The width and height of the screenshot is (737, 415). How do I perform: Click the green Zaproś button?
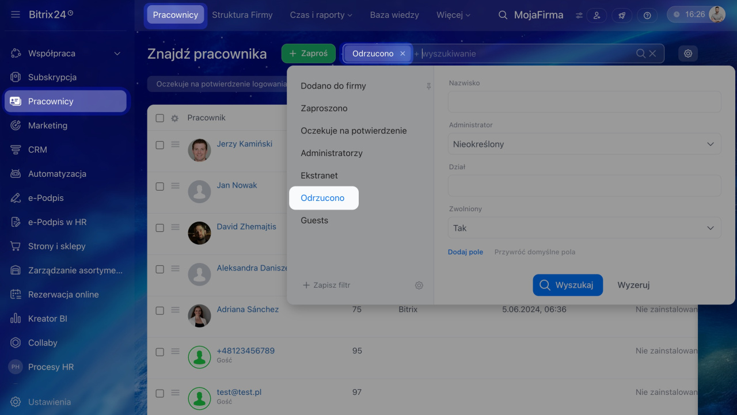coord(309,54)
